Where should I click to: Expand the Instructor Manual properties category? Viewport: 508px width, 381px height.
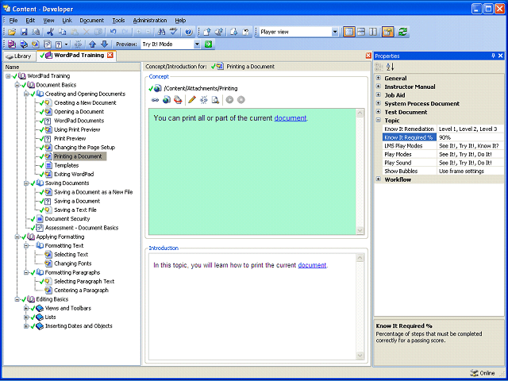coord(378,87)
